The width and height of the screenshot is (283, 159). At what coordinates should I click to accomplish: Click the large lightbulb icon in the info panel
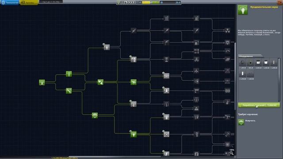(x=243, y=10)
